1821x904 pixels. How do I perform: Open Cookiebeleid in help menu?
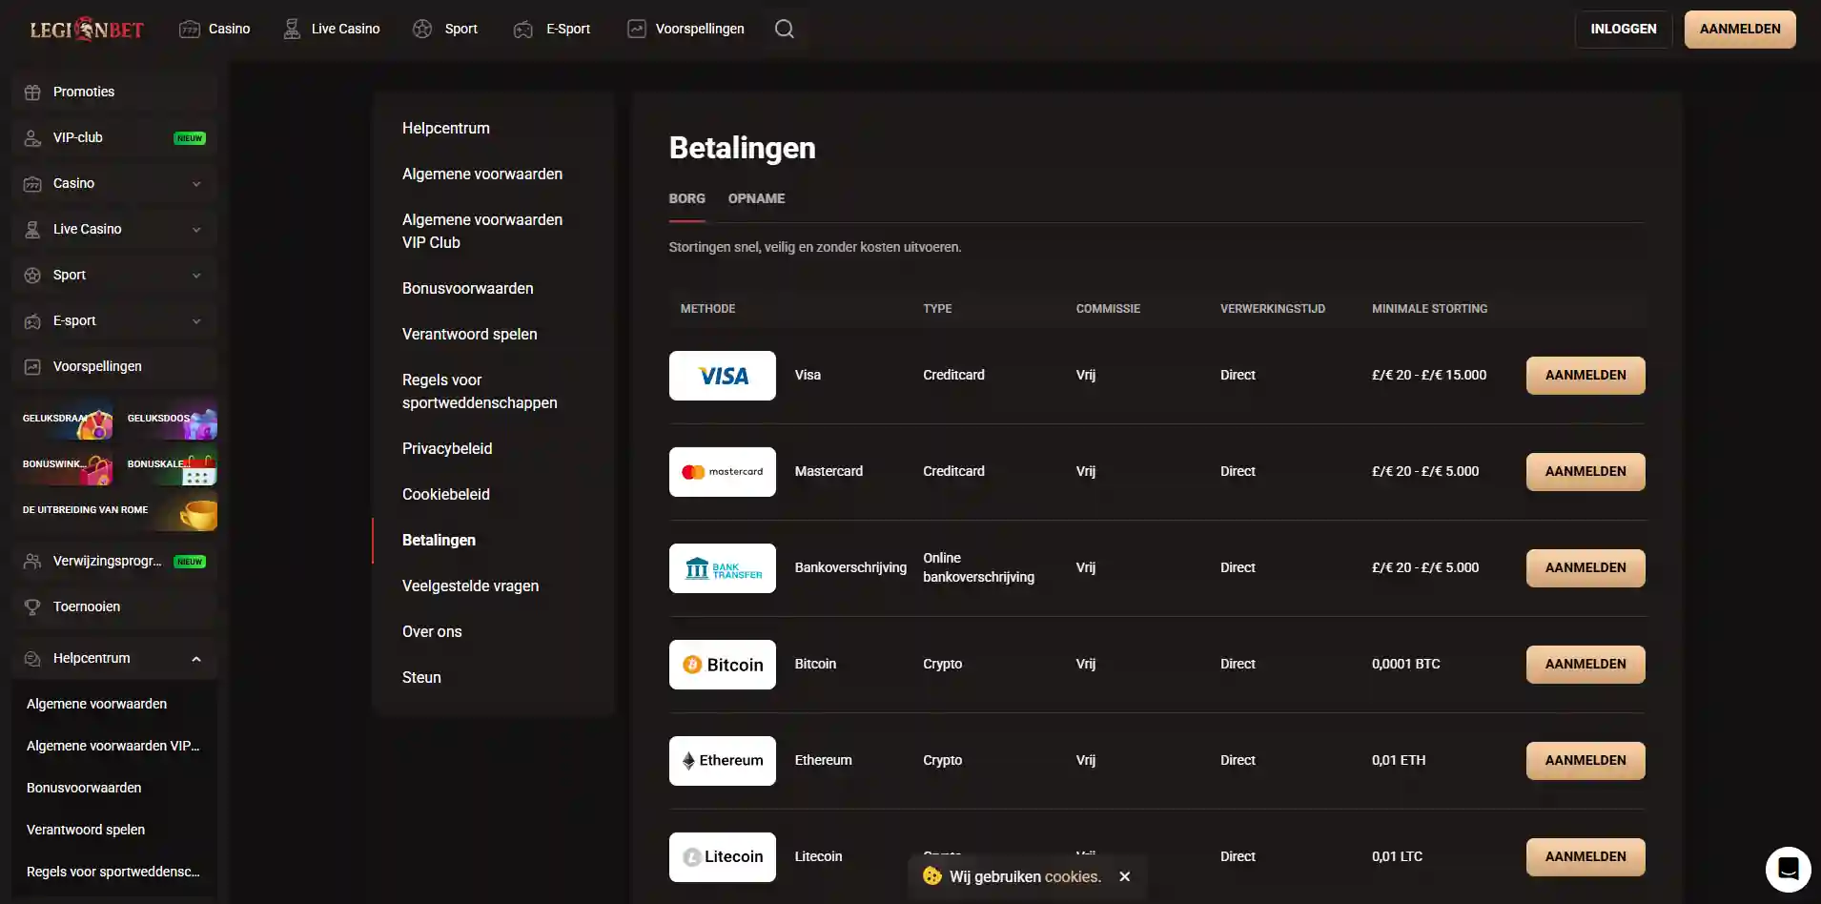pyautogui.click(x=446, y=494)
